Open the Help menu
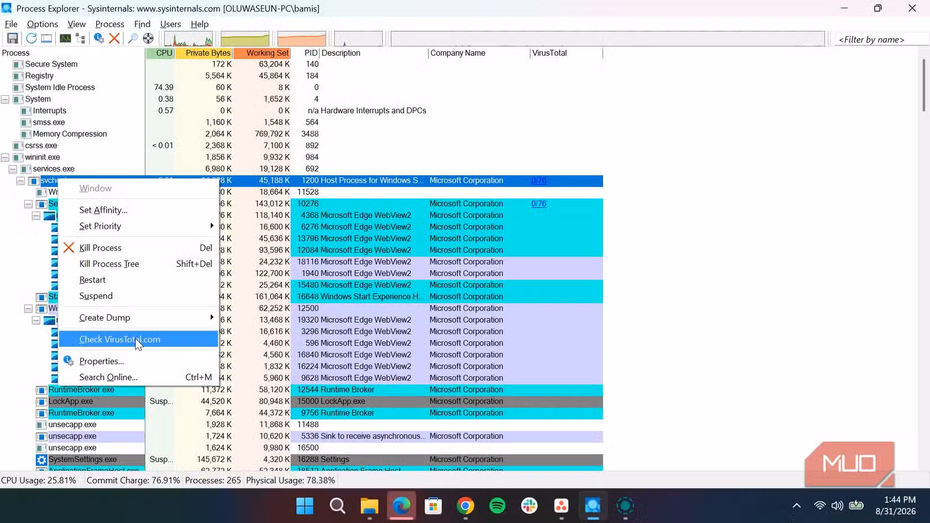The image size is (930, 523). [x=200, y=24]
